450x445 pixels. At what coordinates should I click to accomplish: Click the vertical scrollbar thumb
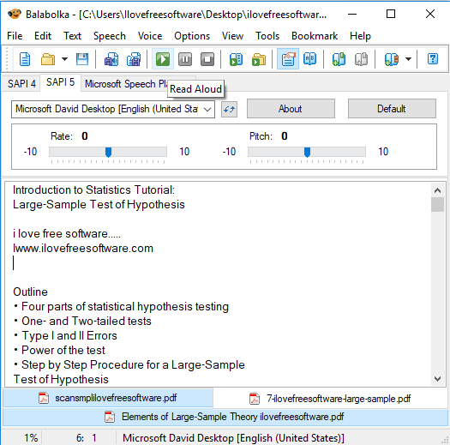(437, 204)
